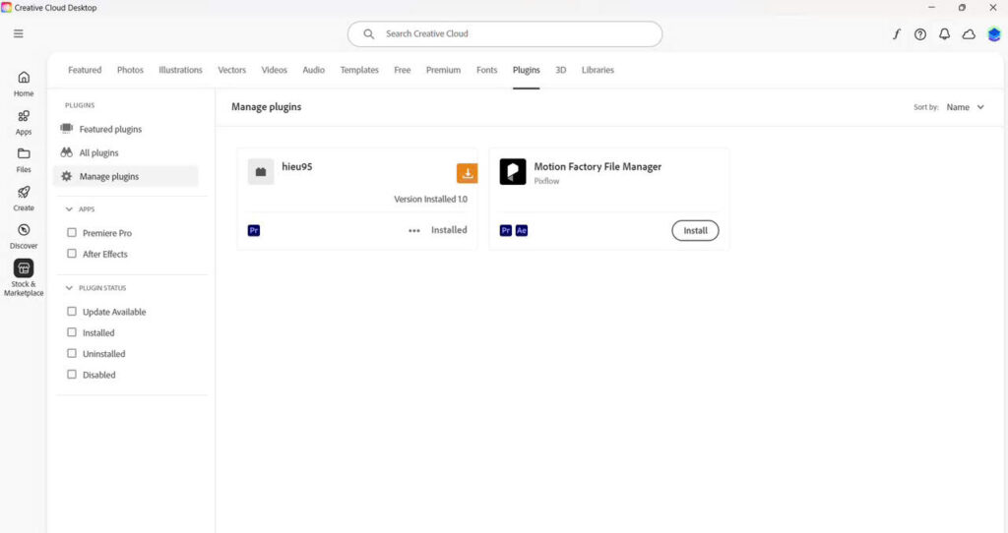Click the hieu95 plugin name

[297, 167]
